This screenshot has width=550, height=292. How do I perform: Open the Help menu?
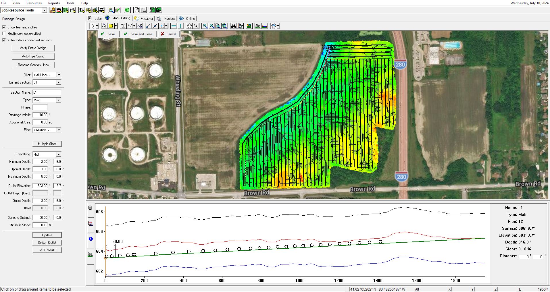pos(84,3)
